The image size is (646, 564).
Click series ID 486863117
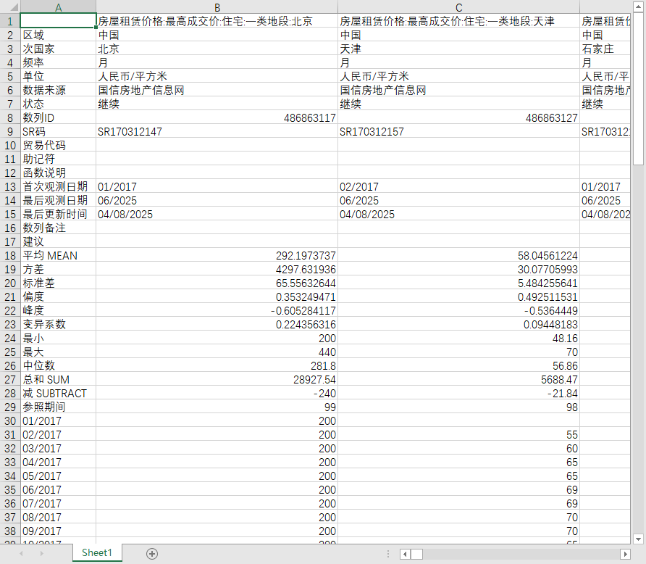(217, 118)
